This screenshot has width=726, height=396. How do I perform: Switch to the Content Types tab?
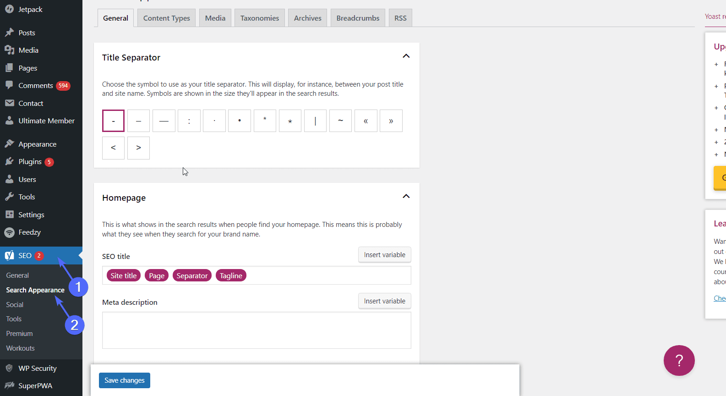pos(167,18)
